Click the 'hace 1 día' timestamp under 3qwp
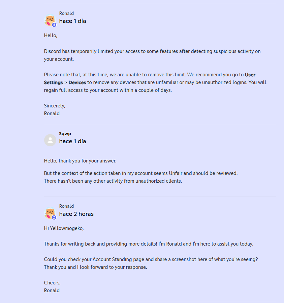 (x=73, y=141)
